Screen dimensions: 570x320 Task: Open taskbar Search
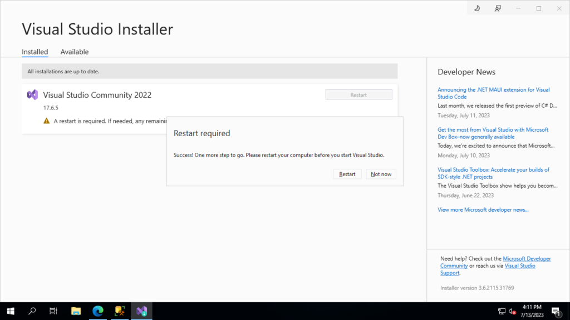(x=32, y=311)
